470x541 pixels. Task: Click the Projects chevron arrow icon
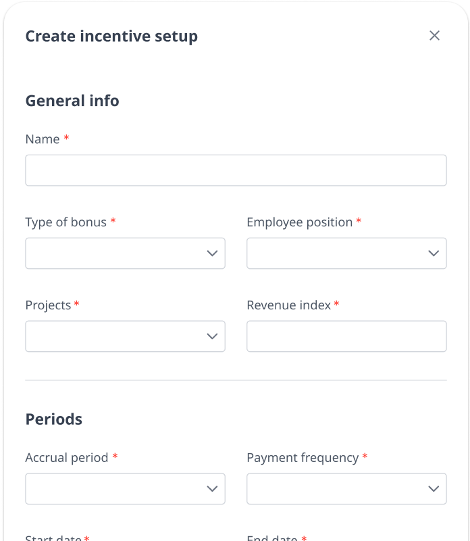tap(212, 336)
